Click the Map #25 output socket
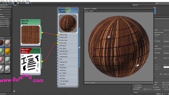 tap(42, 32)
